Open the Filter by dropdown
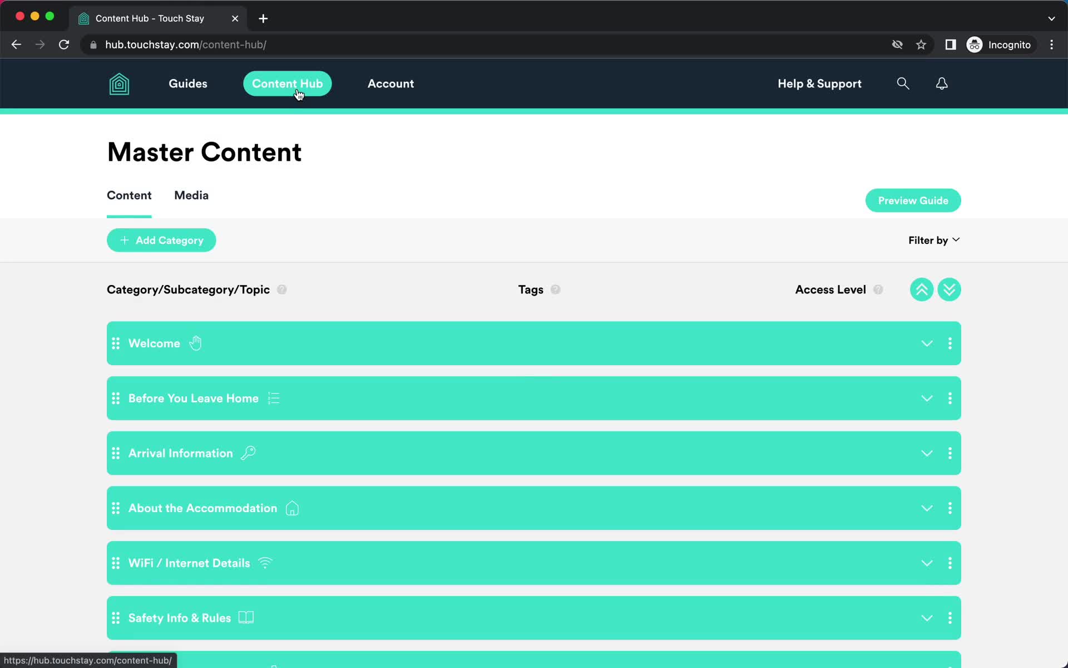This screenshot has height=668, width=1068. click(933, 240)
